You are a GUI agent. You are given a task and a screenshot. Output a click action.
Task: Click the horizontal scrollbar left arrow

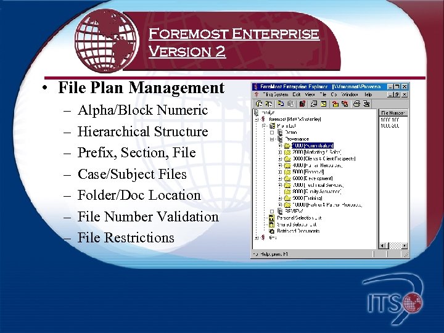point(382,246)
